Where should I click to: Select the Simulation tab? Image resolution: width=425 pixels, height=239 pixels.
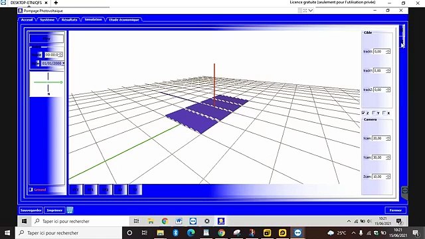93,19
